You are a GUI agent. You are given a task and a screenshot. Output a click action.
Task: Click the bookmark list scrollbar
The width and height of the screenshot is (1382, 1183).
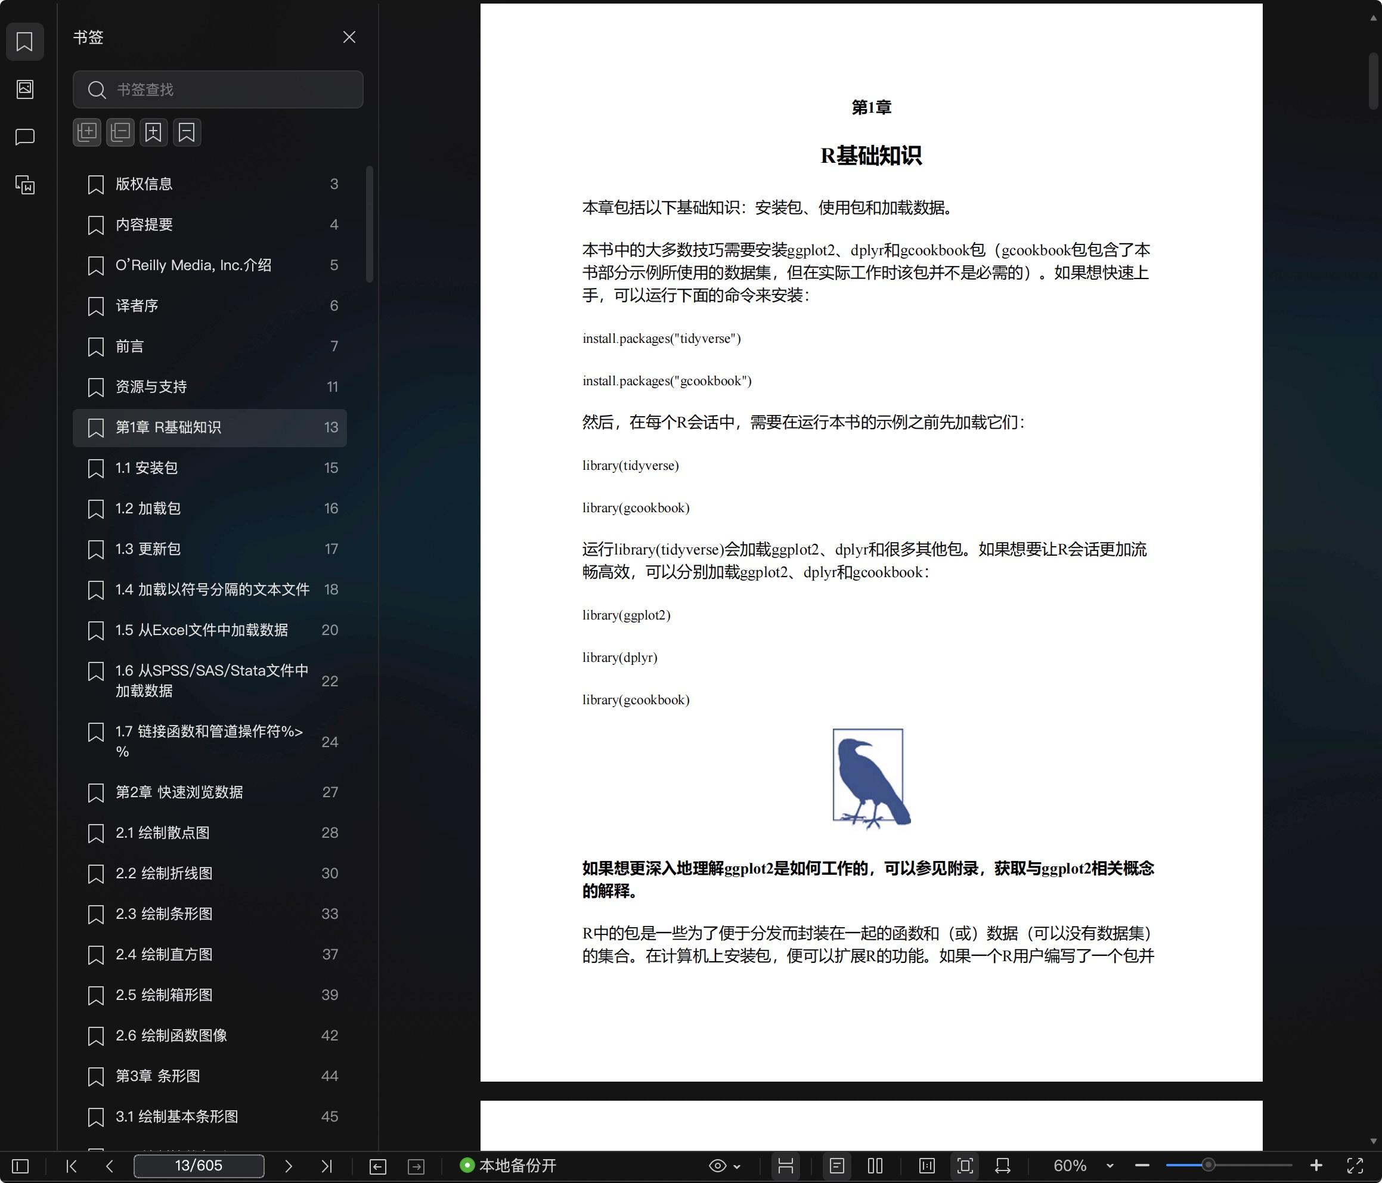click(x=370, y=224)
